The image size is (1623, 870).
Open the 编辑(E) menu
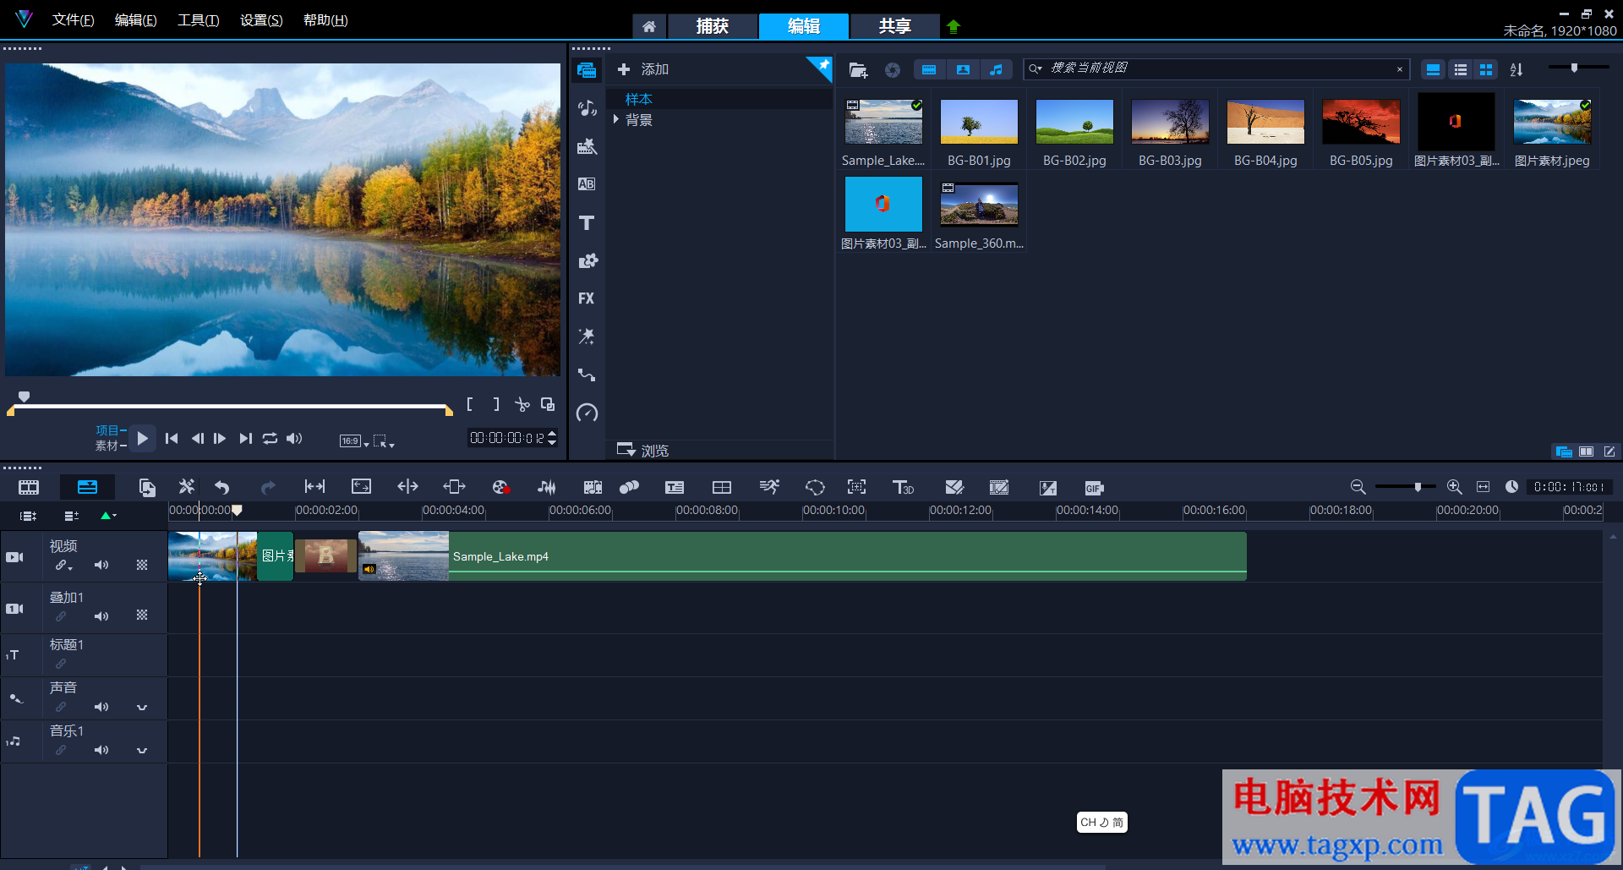click(x=136, y=20)
